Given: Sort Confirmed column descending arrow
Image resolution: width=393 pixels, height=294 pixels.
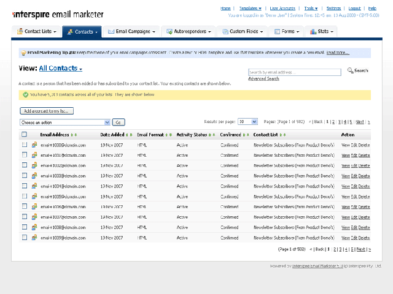Looking at the screenshot, I should pos(248,135).
